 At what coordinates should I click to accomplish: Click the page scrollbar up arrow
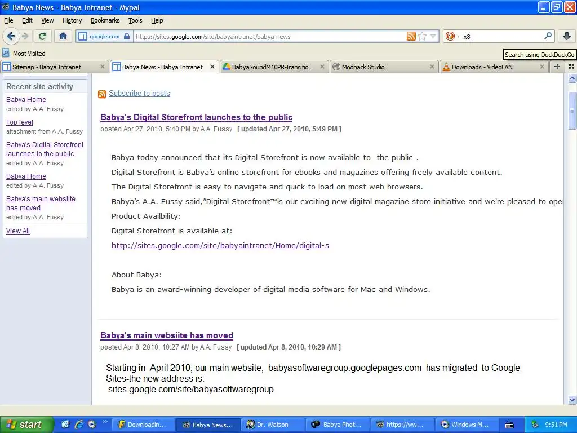click(572, 78)
